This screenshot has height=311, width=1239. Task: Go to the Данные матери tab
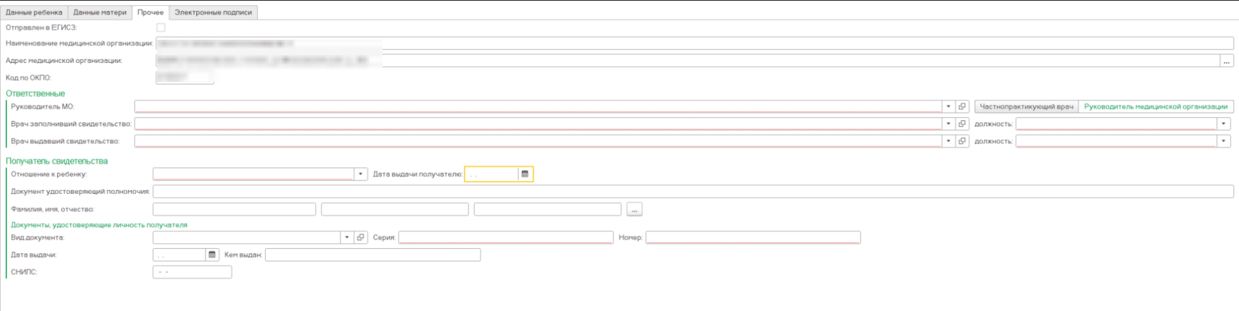[99, 13]
